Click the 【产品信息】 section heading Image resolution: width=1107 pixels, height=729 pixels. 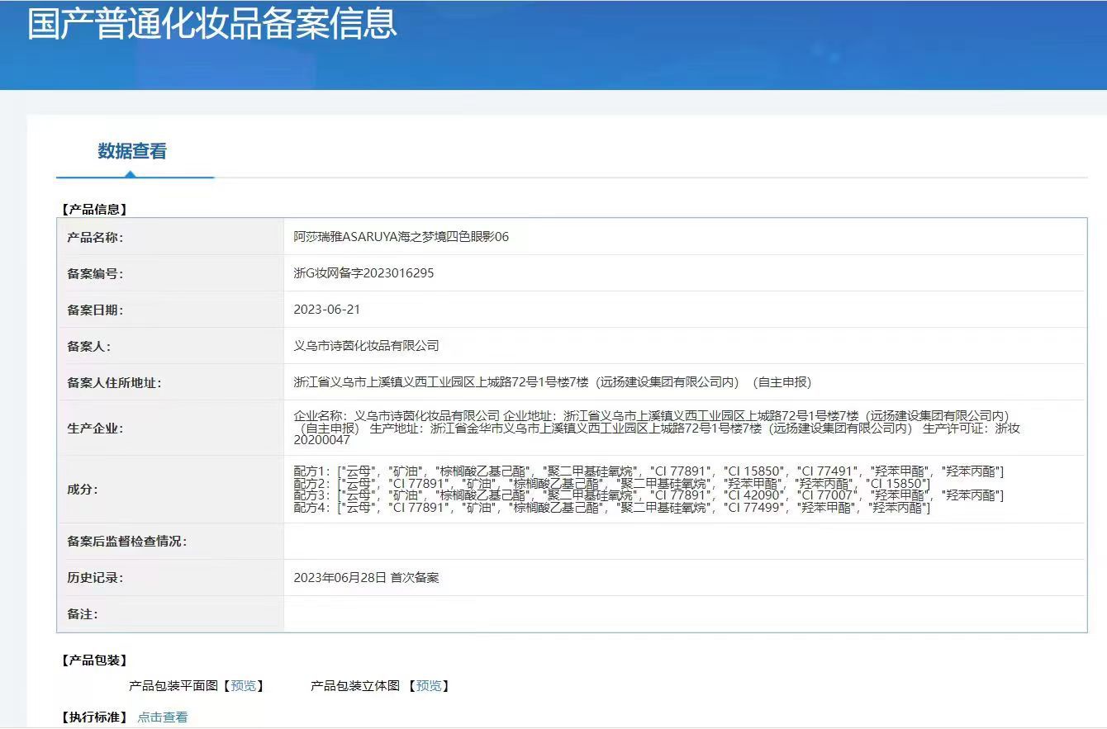click(x=94, y=210)
